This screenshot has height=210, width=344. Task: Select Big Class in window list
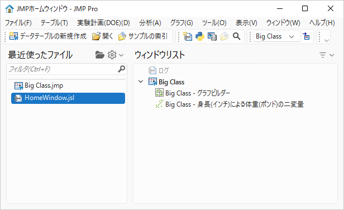171,82
